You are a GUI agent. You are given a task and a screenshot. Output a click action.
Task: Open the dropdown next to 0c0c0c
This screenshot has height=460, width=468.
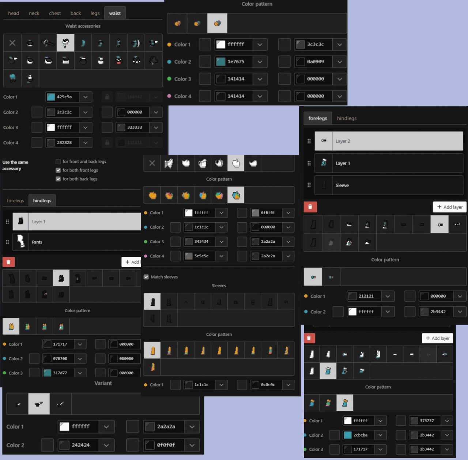(x=288, y=385)
